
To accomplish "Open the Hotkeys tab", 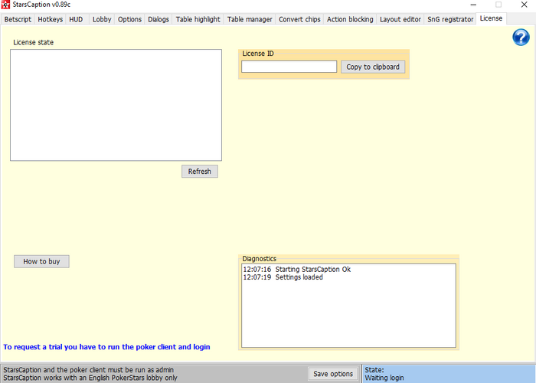I will pos(51,19).
